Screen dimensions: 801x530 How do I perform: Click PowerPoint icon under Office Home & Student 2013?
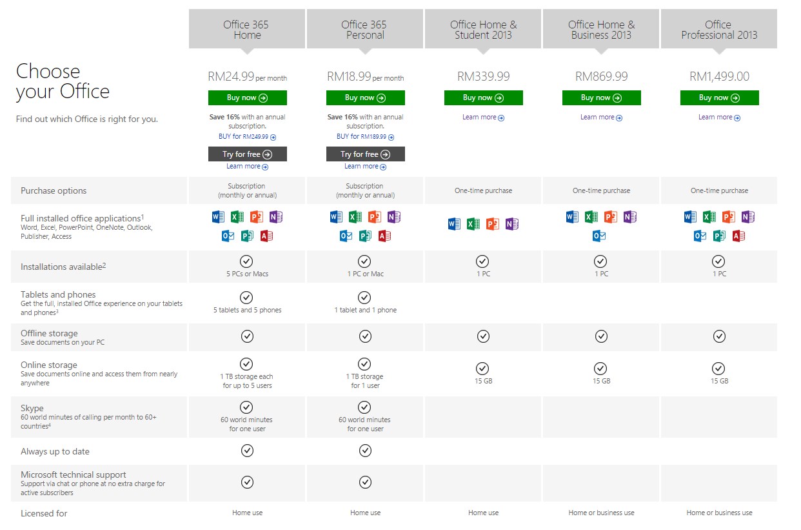click(x=493, y=224)
